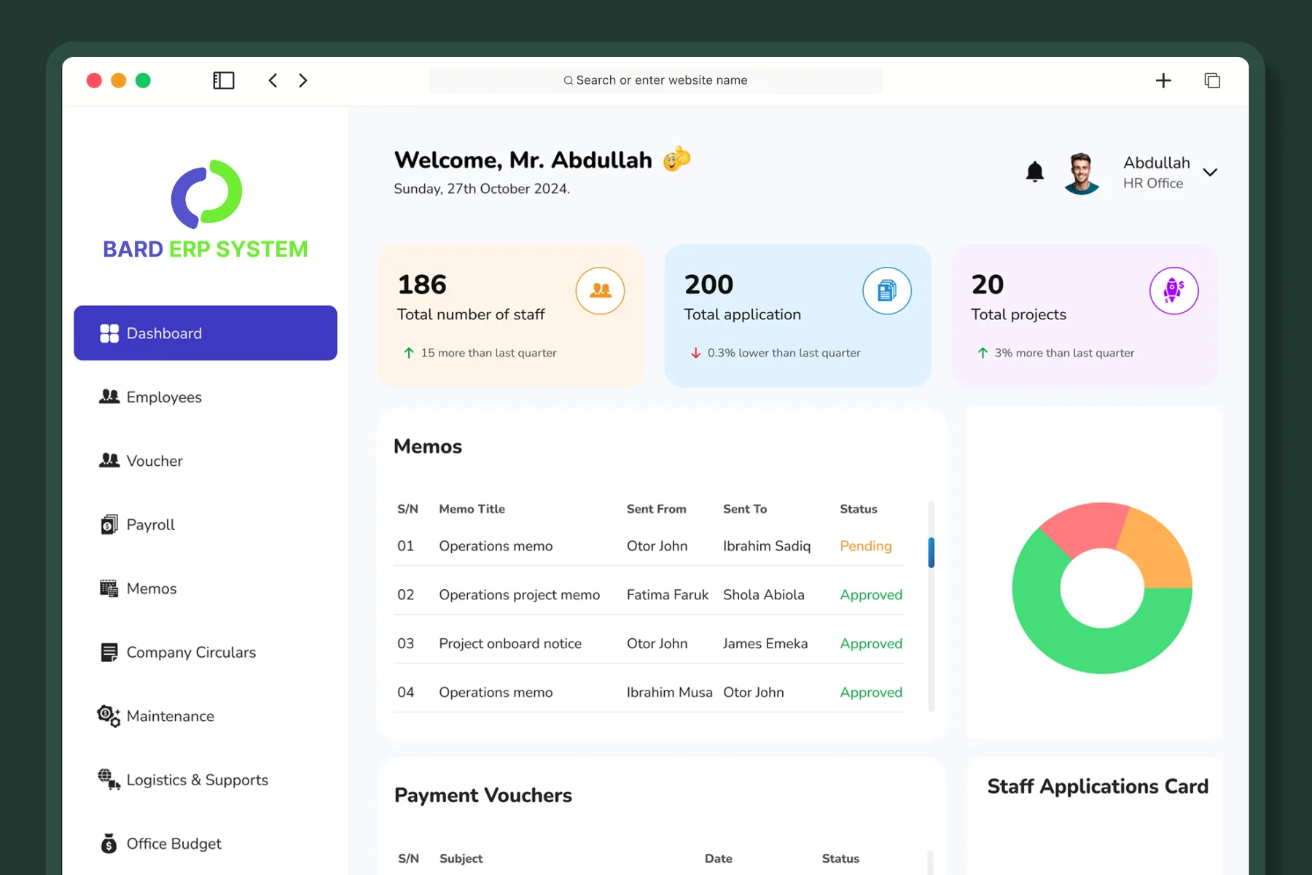Toggle the browser sidebar panel icon
Screen dimensions: 1312x875
[223, 80]
